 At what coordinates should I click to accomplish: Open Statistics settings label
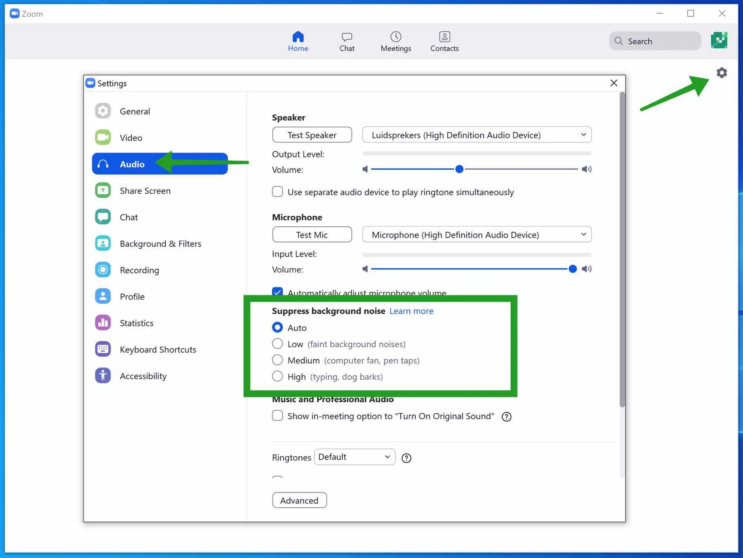137,323
